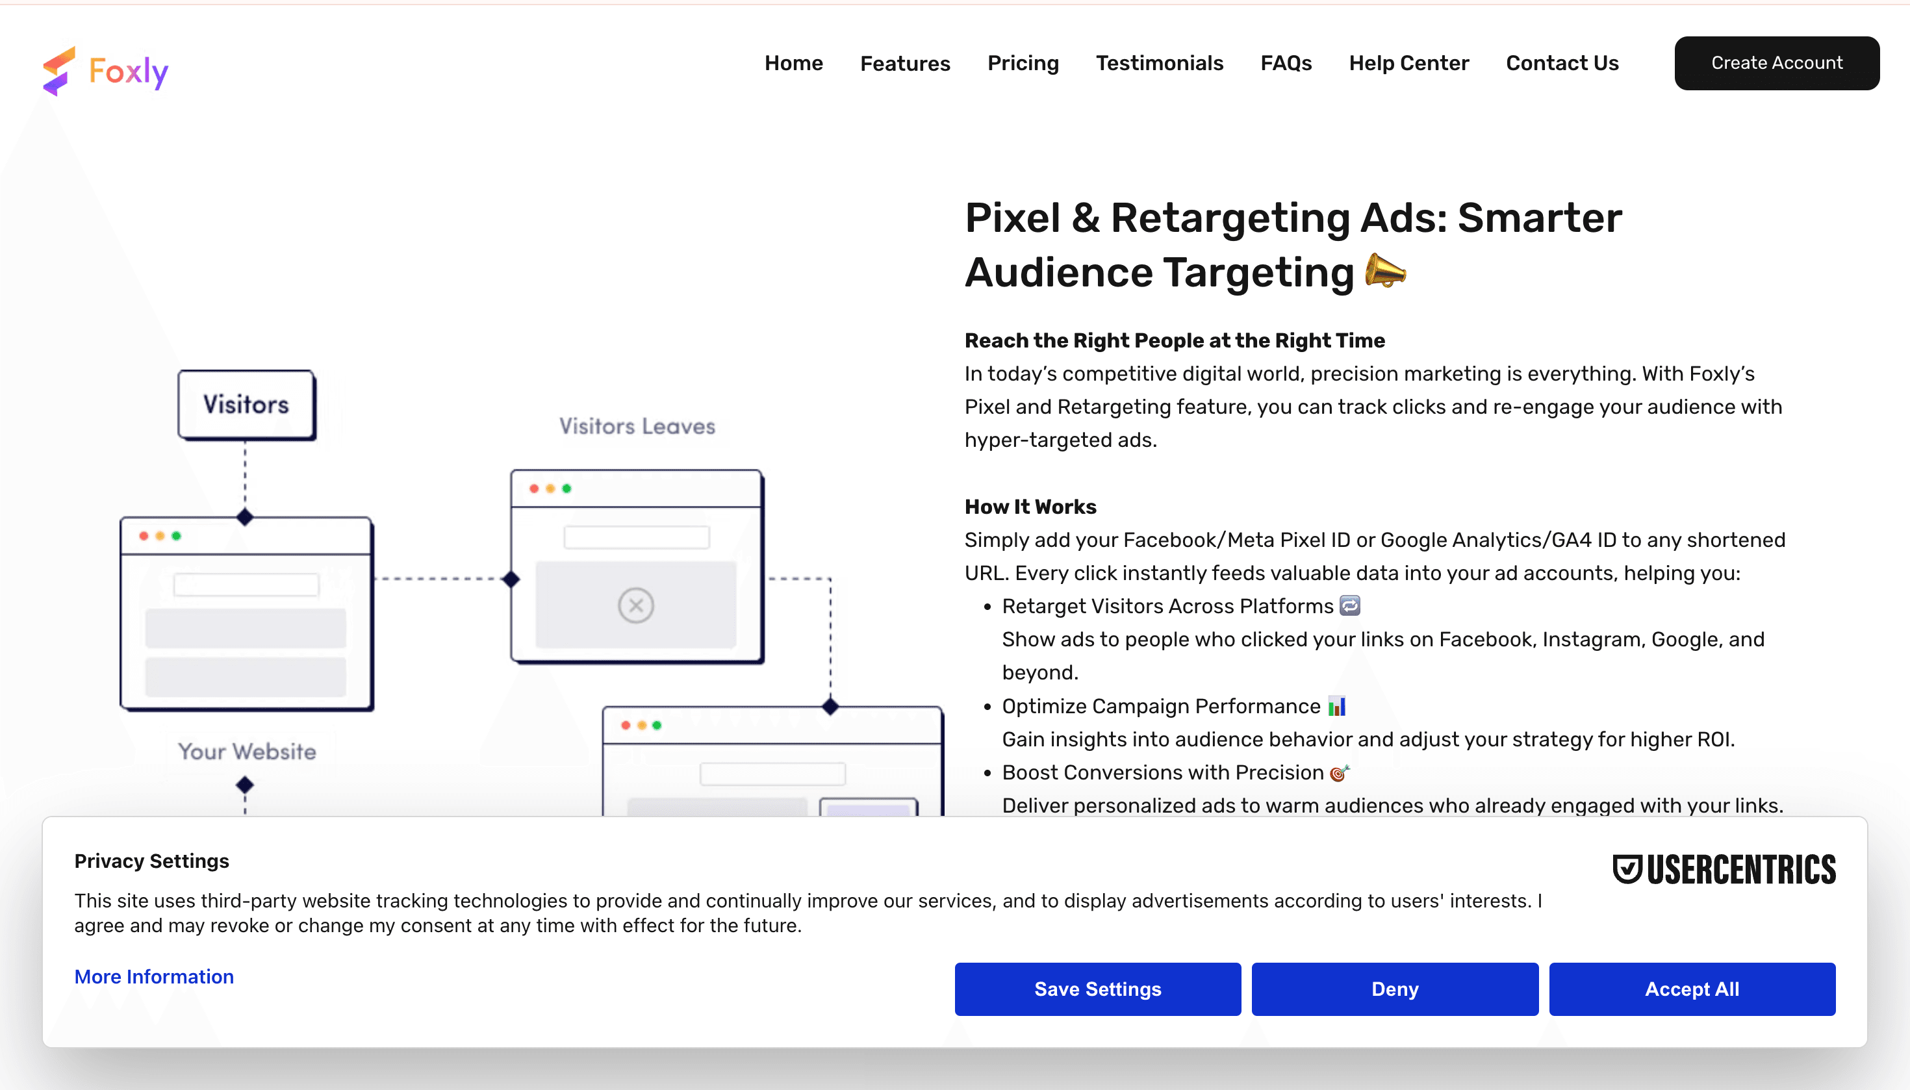Image resolution: width=1910 pixels, height=1090 pixels.
Task: Click the Save Settings button
Action: click(1097, 988)
